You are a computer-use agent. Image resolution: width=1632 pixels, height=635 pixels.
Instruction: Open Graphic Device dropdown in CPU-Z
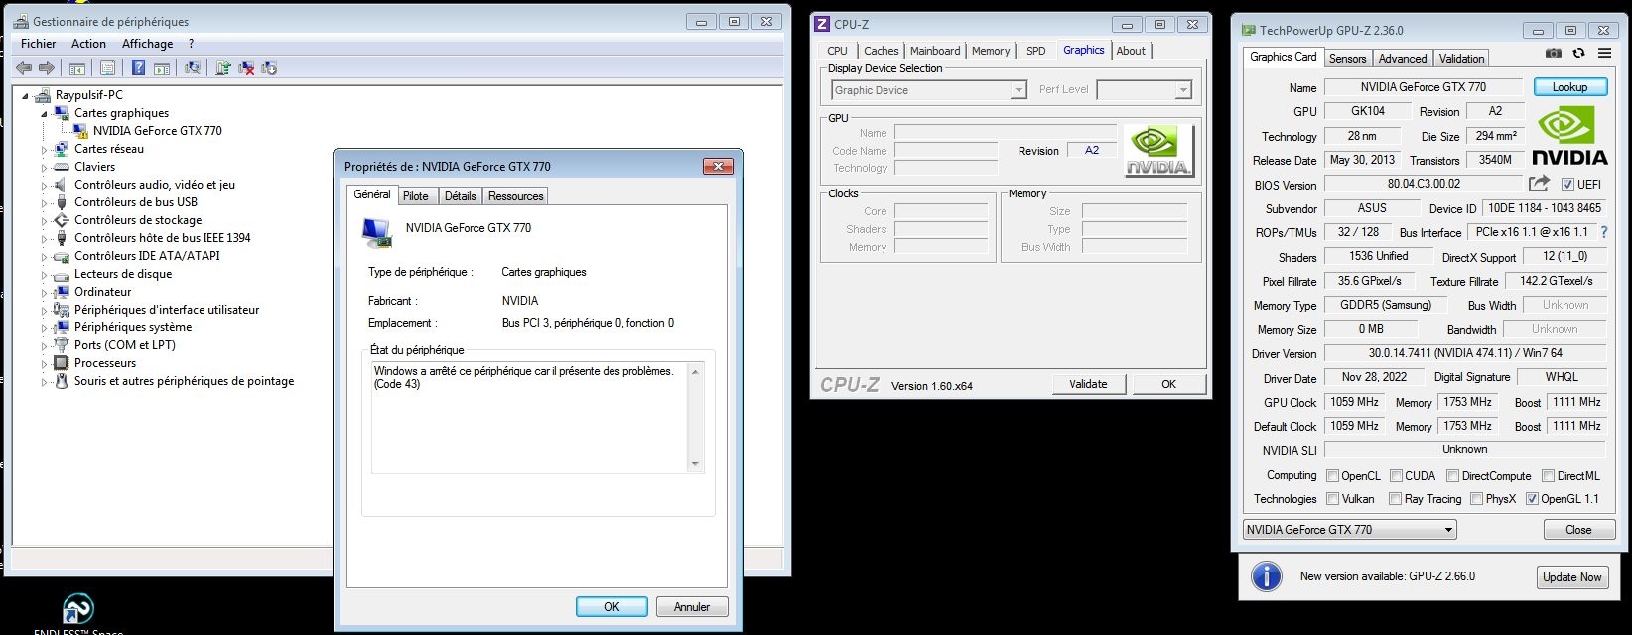tap(928, 90)
